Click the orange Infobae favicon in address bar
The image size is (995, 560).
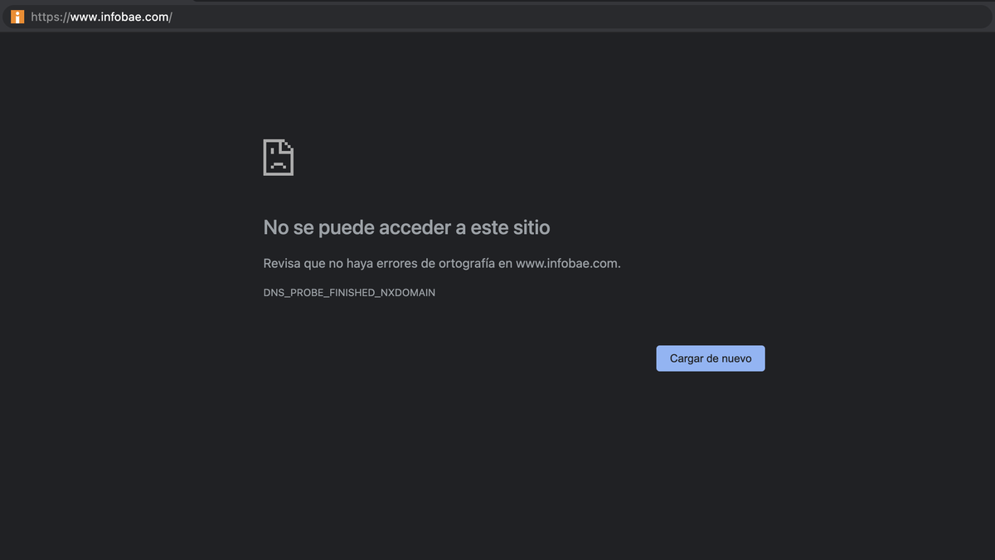(17, 17)
